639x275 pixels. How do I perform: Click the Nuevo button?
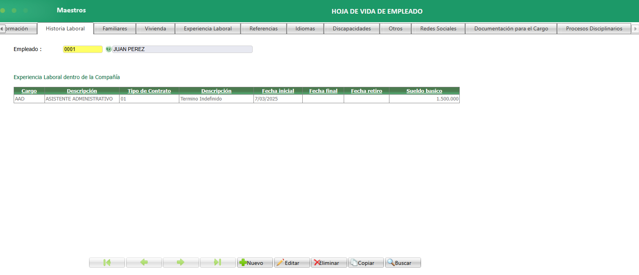pyautogui.click(x=255, y=263)
